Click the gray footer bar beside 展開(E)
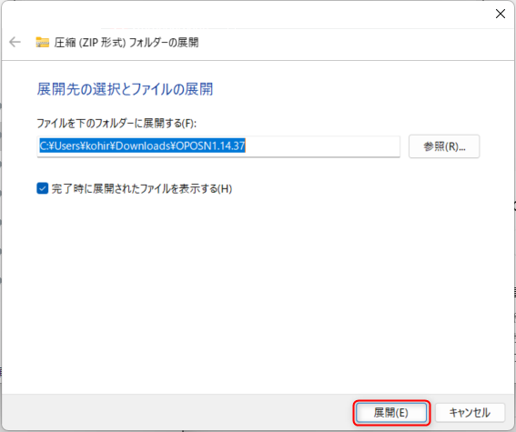Viewport: 516px width, 432px height. (x=177, y=412)
